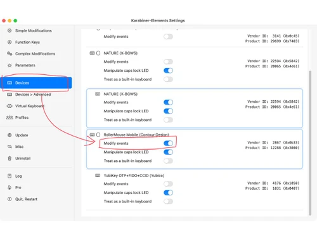The image size is (317, 238).
Task: Open Misc settings
Action: [19, 147]
